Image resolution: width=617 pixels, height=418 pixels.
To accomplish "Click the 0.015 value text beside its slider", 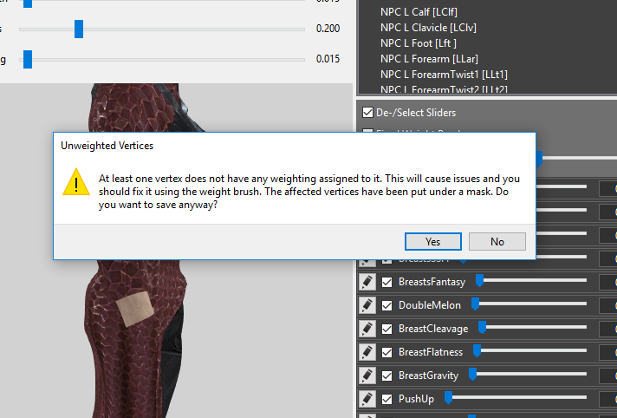I will coord(328,59).
